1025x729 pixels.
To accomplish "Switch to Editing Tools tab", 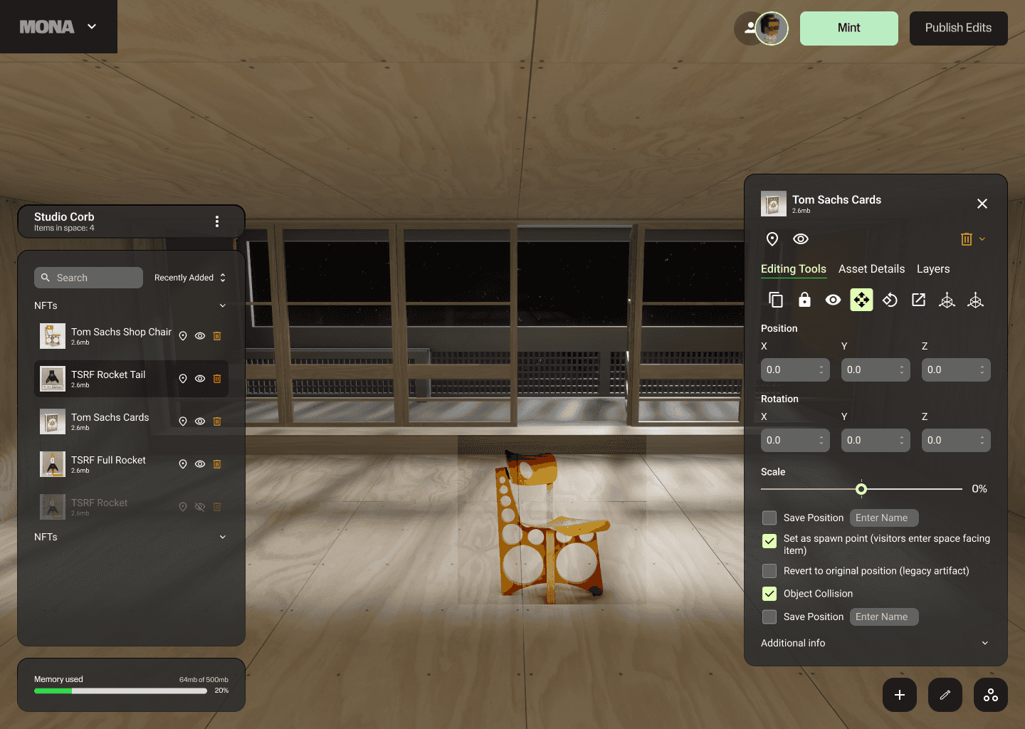I will (794, 269).
